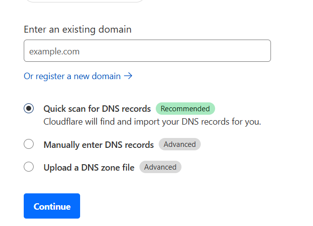Select the Upload a DNS zone file radio
The height and width of the screenshot is (226, 313).
(x=29, y=167)
